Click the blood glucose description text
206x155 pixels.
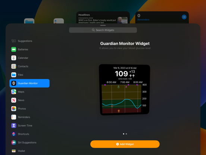(125, 48)
